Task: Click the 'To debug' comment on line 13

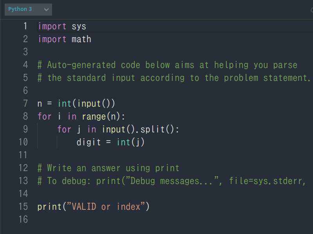Action: (172, 181)
